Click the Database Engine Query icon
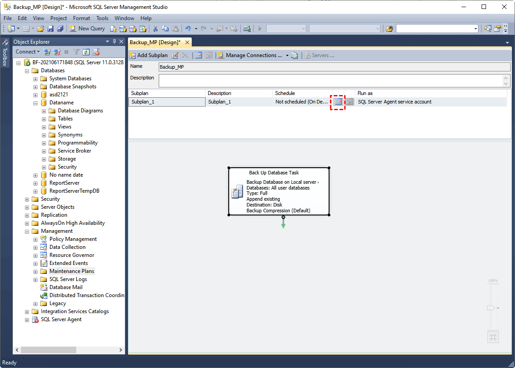The image size is (515, 368). tap(113, 29)
